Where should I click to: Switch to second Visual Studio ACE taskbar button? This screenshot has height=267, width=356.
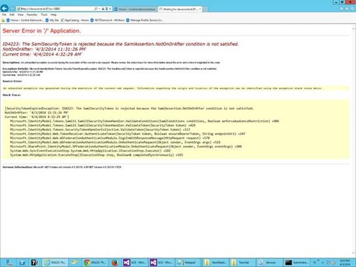pyautogui.click(x=162, y=263)
